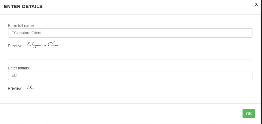
Task: Click the word 'ESignature' inside the name field
Action: (x=19, y=33)
